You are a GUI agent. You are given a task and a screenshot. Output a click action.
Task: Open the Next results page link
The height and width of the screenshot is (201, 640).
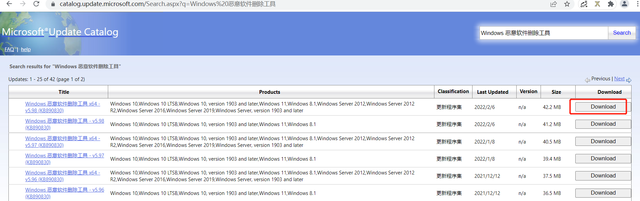click(619, 78)
